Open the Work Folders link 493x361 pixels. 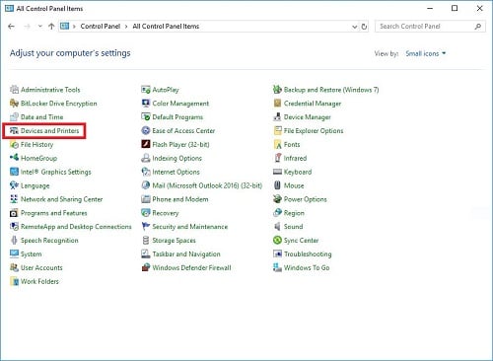click(39, 281)
